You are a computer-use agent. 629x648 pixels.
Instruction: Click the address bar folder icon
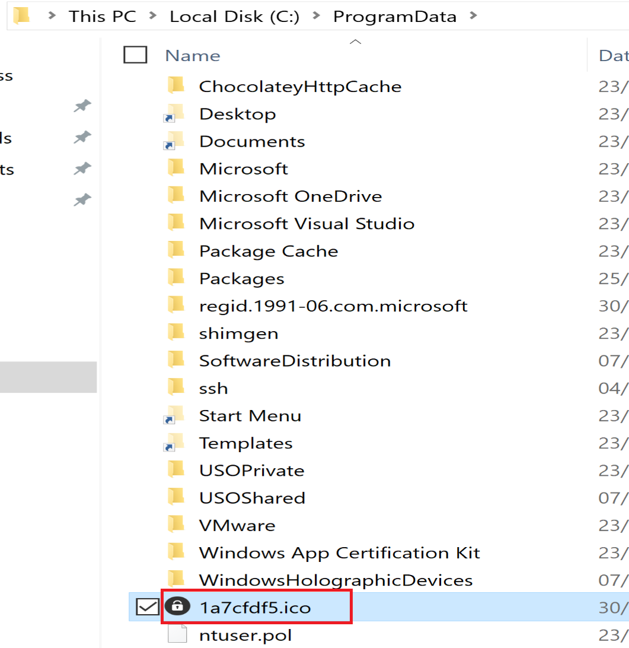[21, 16]
